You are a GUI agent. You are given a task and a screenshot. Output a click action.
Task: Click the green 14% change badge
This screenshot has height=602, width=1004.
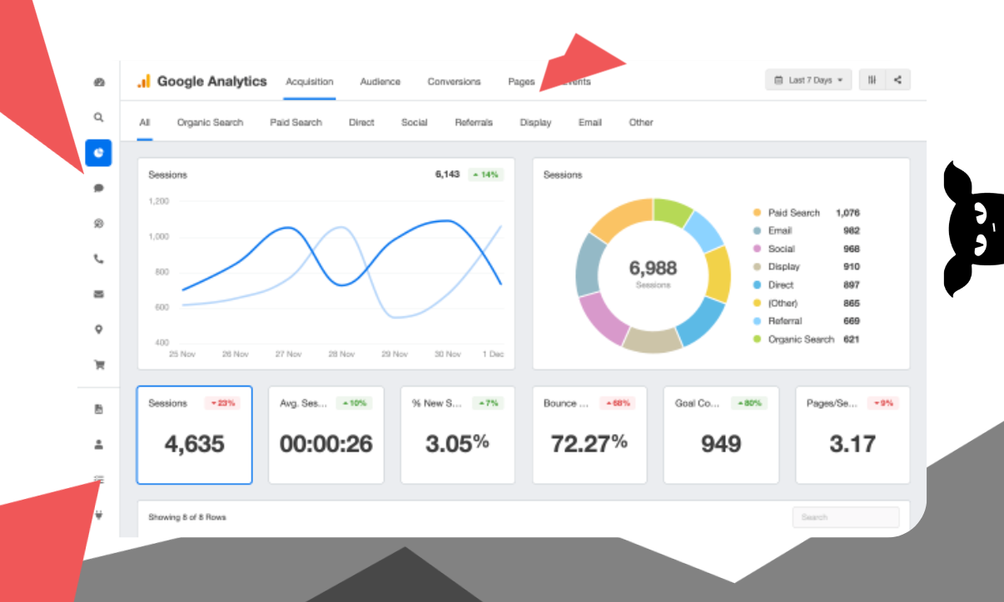coord(485,175)
